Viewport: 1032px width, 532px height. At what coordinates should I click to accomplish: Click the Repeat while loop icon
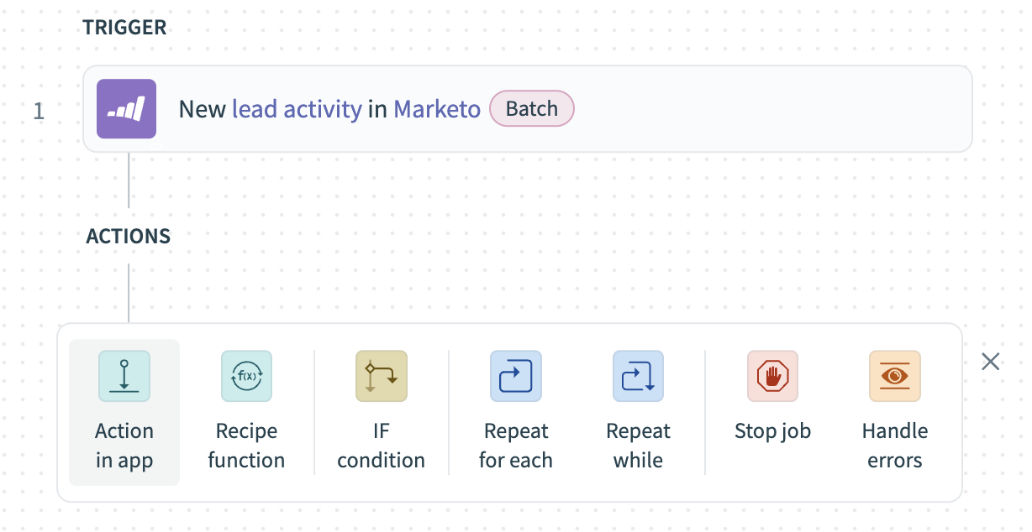click(x=638, y=376)
